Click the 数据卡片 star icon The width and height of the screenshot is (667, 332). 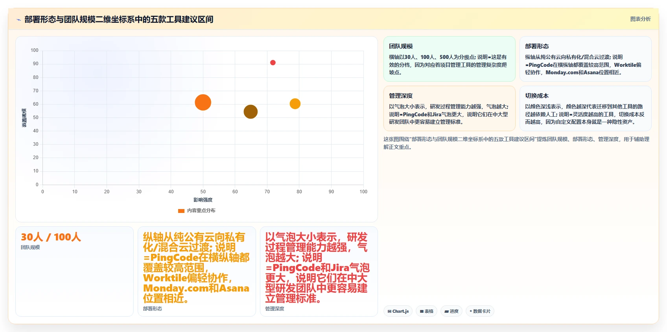(471, 311)
